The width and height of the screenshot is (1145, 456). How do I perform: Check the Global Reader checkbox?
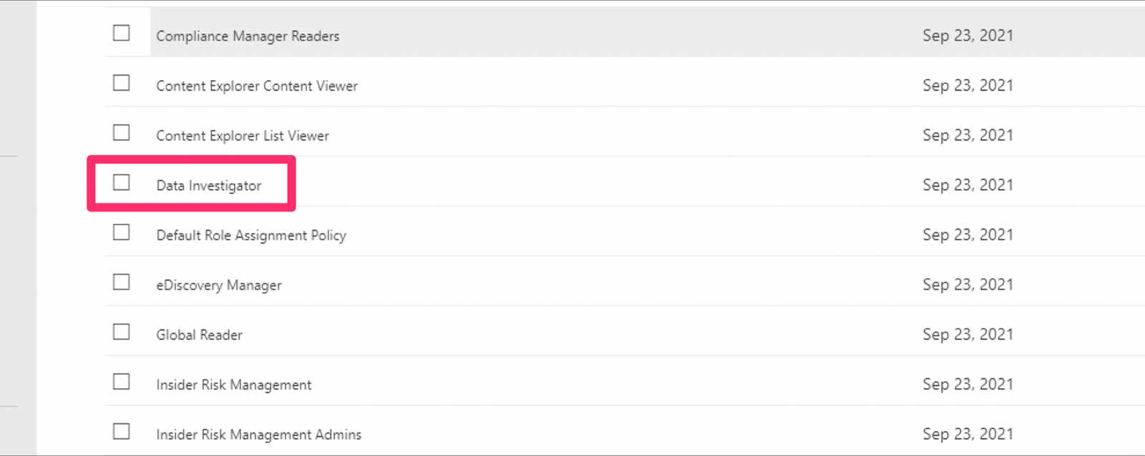point(122,332)
